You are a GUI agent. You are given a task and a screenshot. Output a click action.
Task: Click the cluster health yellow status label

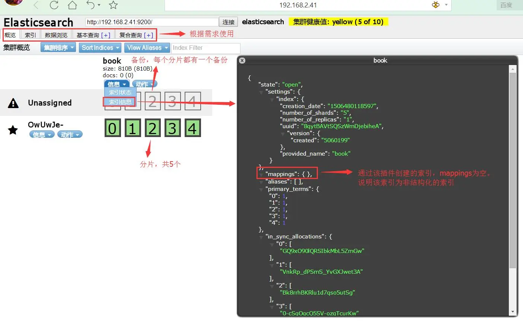(338, 22)
